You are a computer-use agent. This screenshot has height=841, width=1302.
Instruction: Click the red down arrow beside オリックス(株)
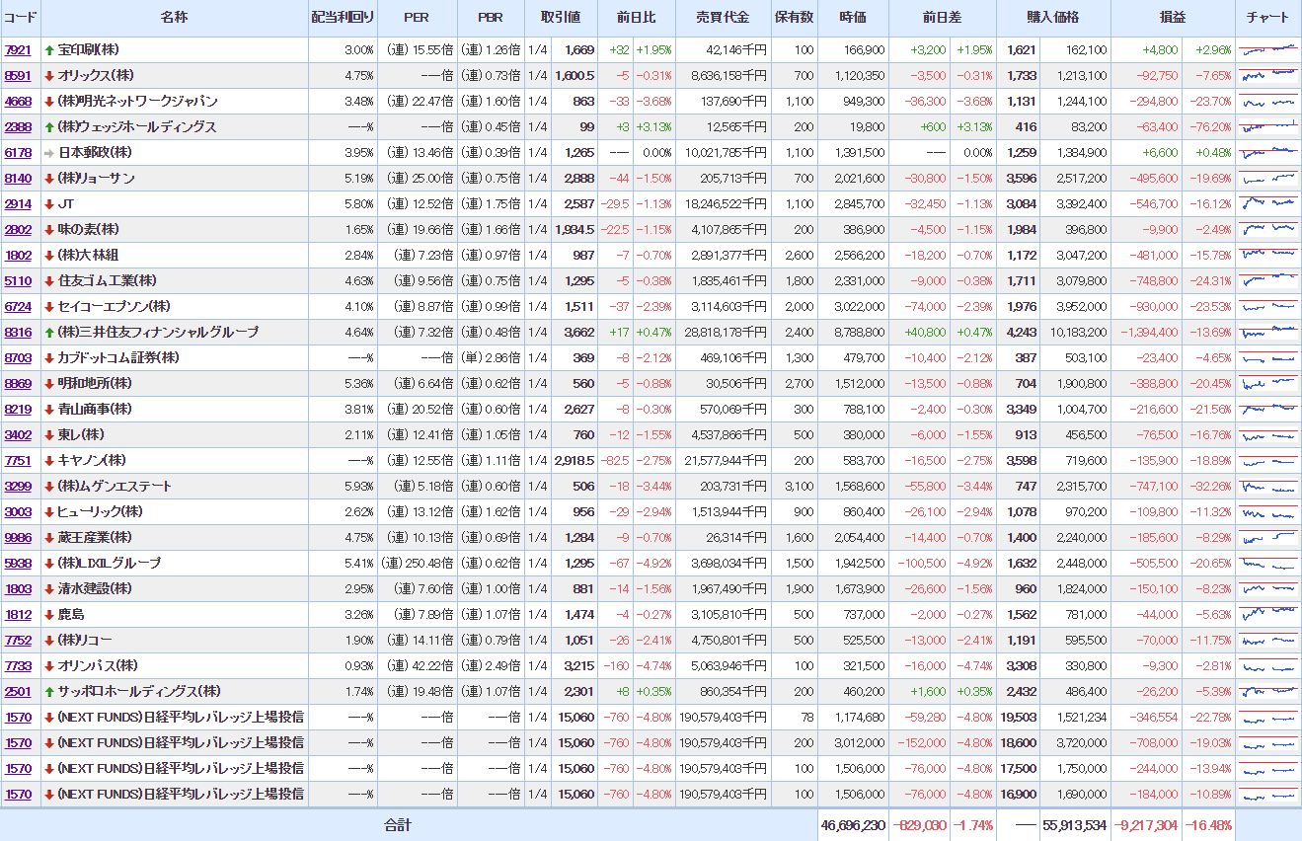(x=49, y=75)
